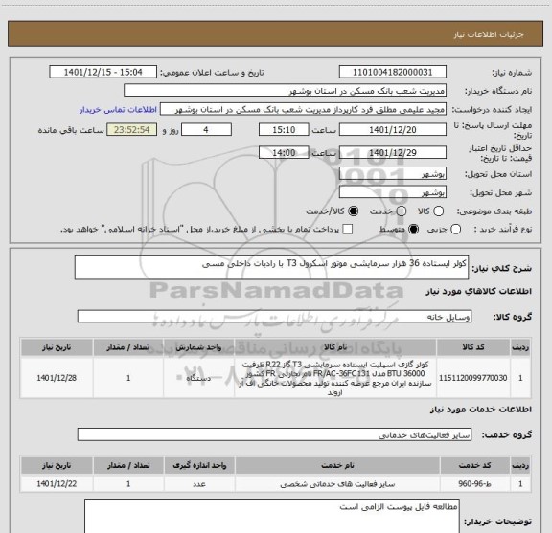Click the services table واحد اندازه گیری header

tap(199, 465)
